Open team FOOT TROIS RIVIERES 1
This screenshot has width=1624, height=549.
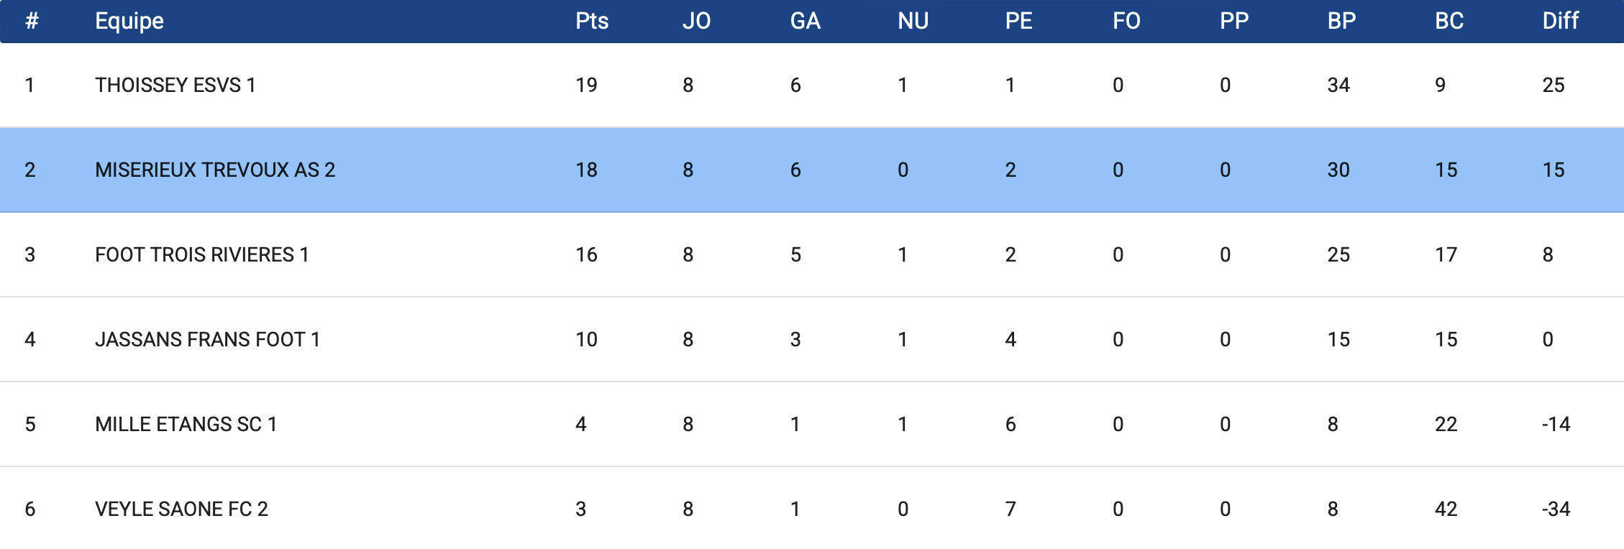[x=202, y=254]
